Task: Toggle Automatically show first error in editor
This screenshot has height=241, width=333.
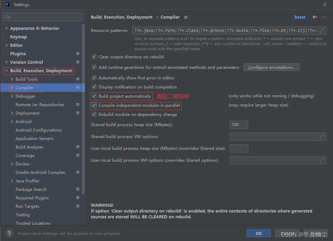Action: 94,78
